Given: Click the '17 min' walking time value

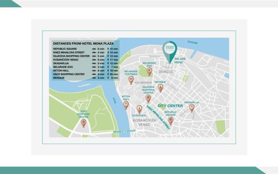Looking at the screenshot, I should (x=114, y=60).
